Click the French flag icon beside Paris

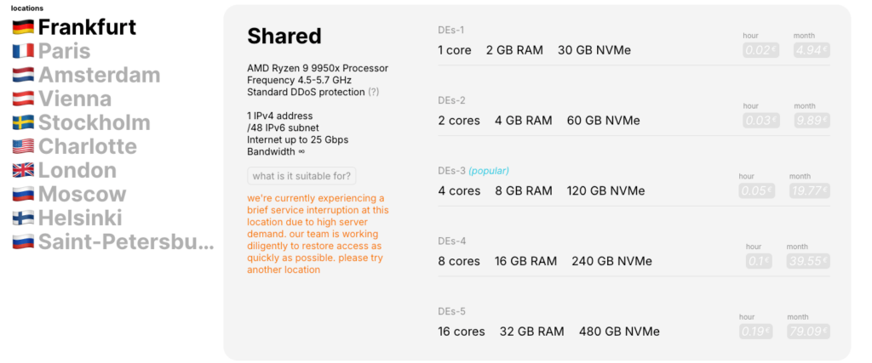coord(23,51)
